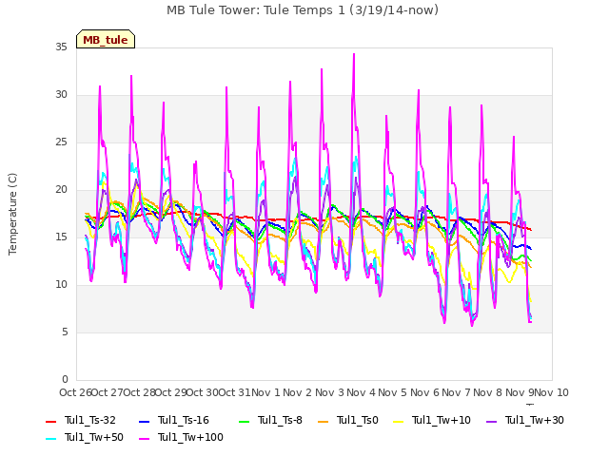609x456 pixels.
Task: Click the Nov 6 x-axis date label
Action: (x=424, y=392)
